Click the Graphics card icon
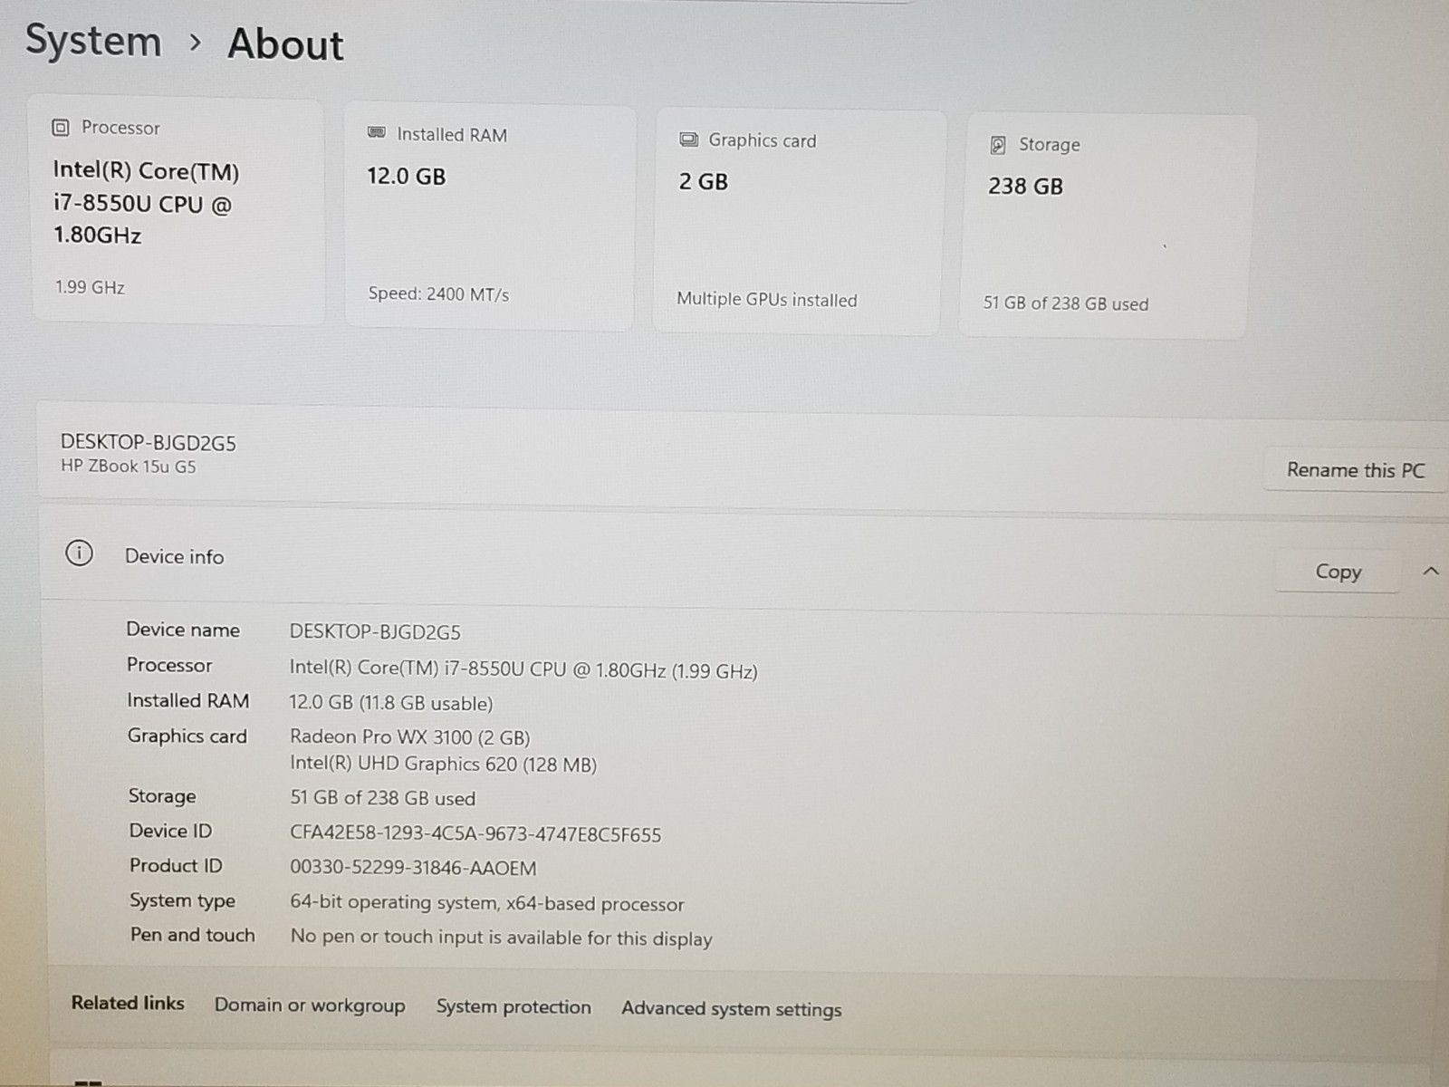Screen dimensions: 1449x1087 689,139
